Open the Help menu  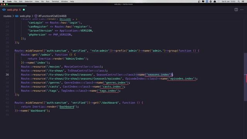(72, 2)
